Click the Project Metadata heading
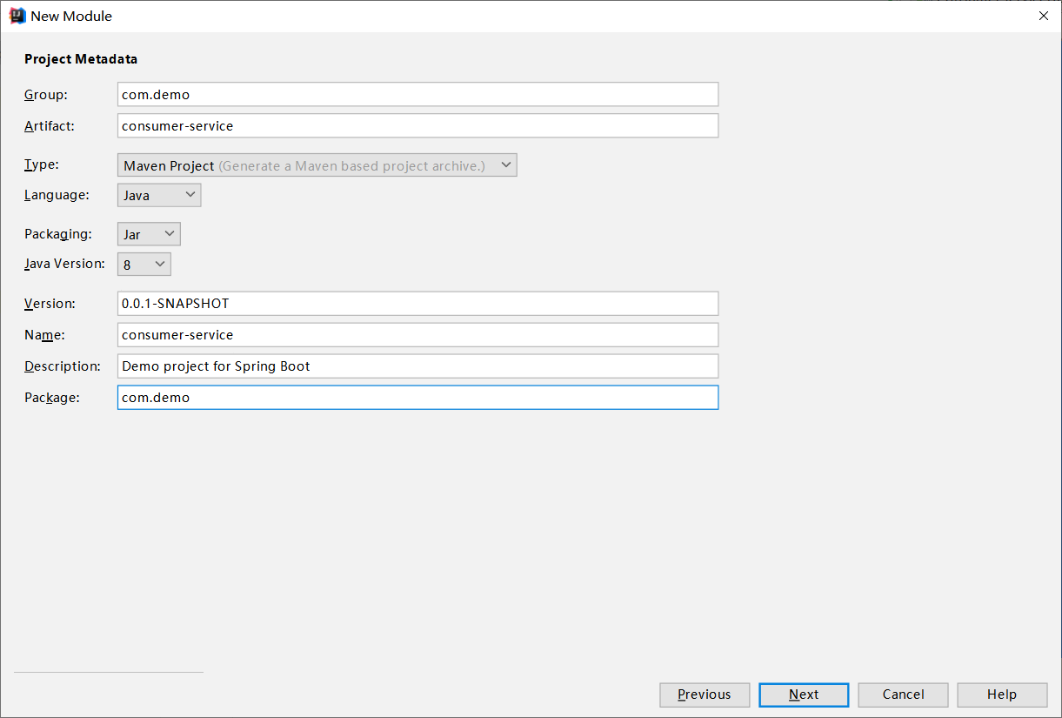The height and width of the screenshot is (718, 1062). 81,59
